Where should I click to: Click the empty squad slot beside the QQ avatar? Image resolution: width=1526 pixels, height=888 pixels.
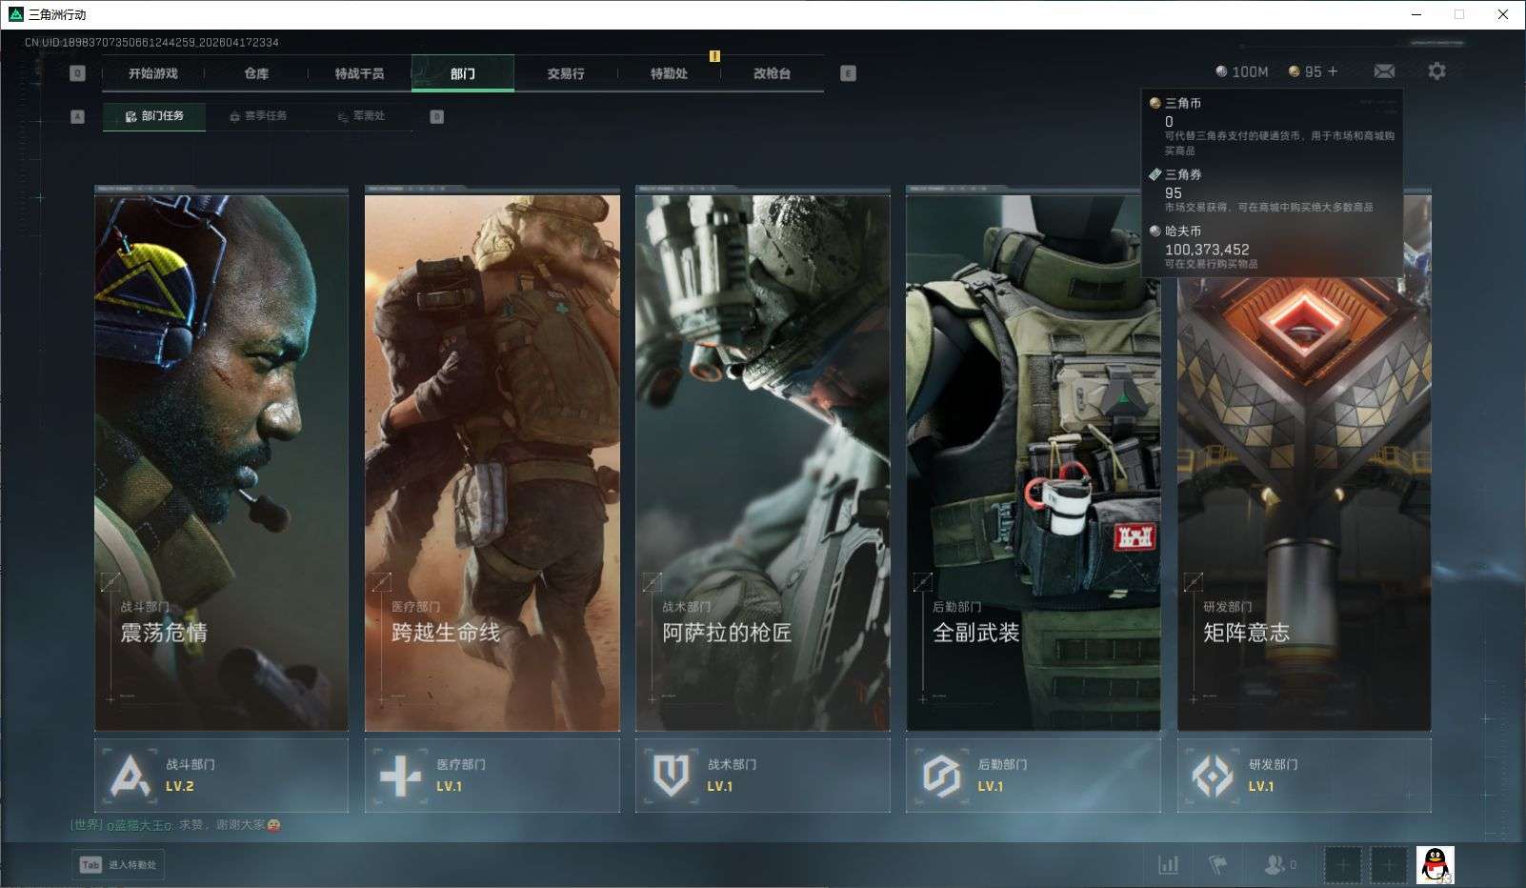[1388, 865]
